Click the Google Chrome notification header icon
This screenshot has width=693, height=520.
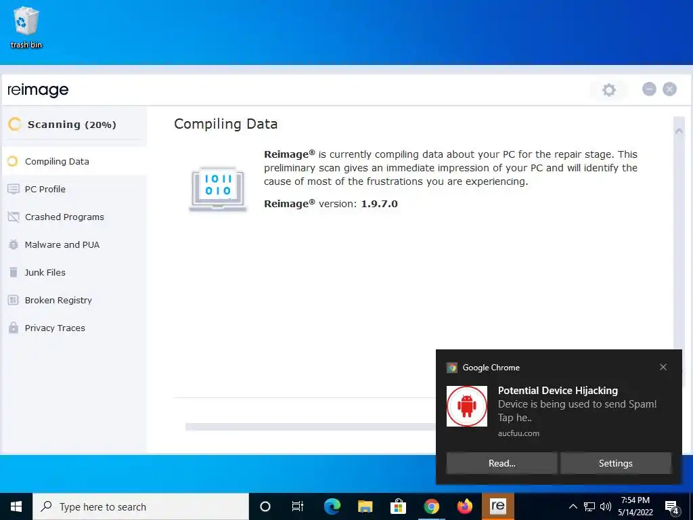451,368
